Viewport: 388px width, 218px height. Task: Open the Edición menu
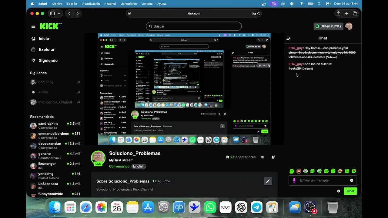click(x=72, y=4)
